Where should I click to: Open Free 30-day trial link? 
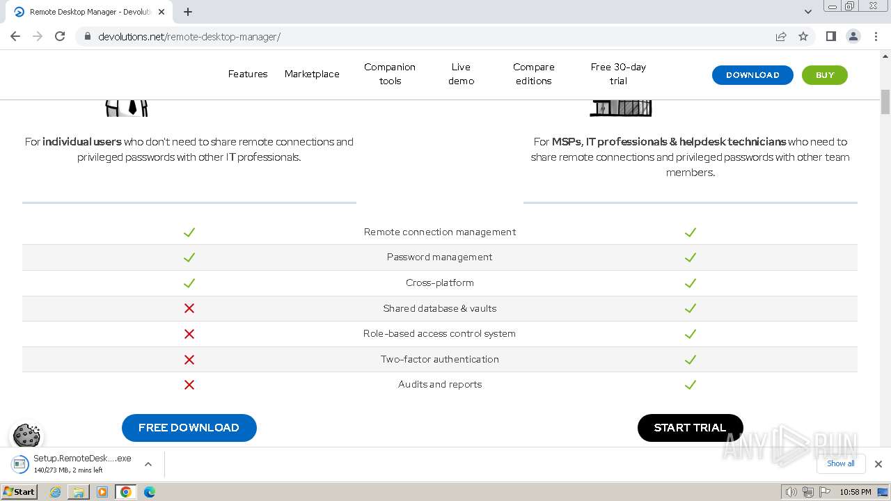pyautogui.click(x=618, y=74)
